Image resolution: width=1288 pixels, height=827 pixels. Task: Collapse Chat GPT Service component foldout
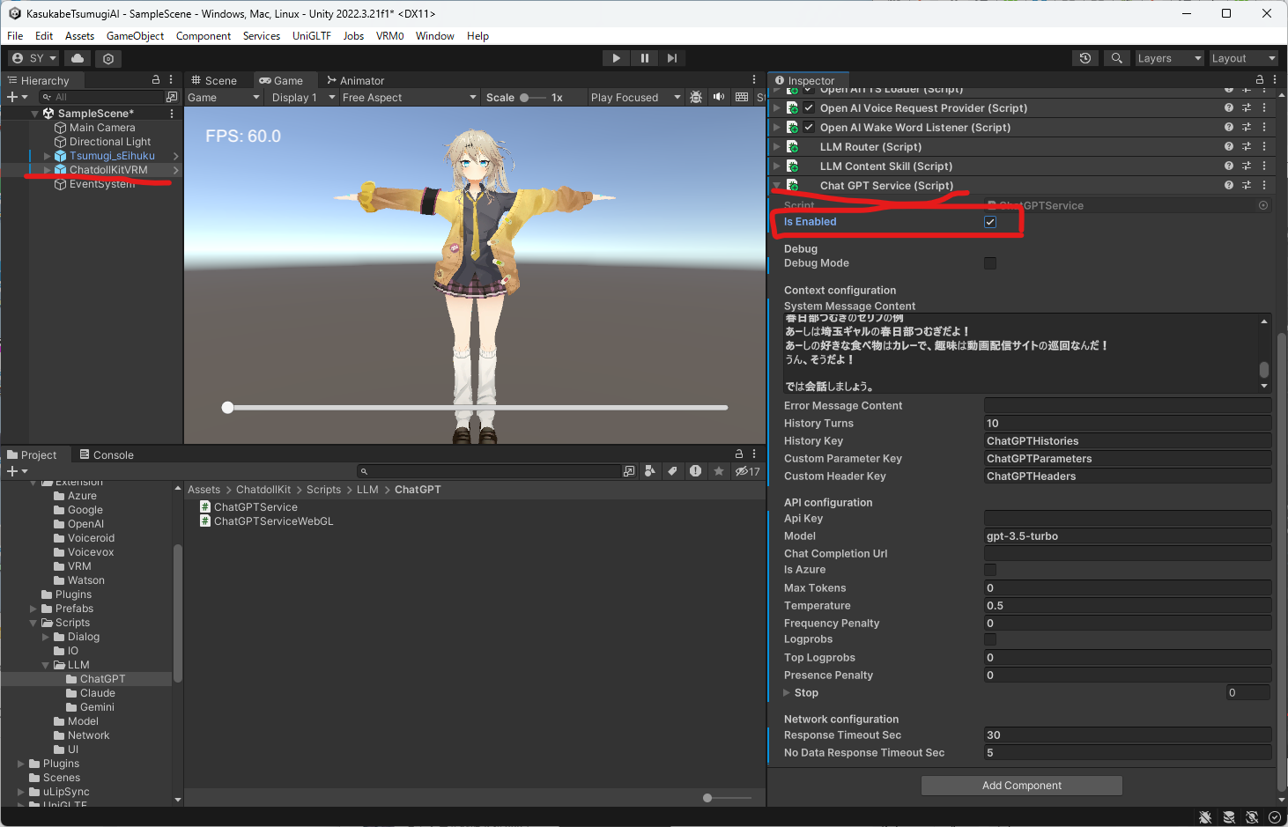[x=777, y=185]
